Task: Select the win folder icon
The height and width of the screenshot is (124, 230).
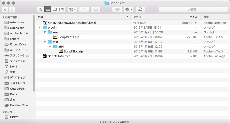Action: coord(50,42)
